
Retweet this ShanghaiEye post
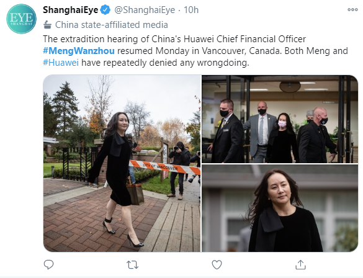pyautogui.click(x=132, y=264)
